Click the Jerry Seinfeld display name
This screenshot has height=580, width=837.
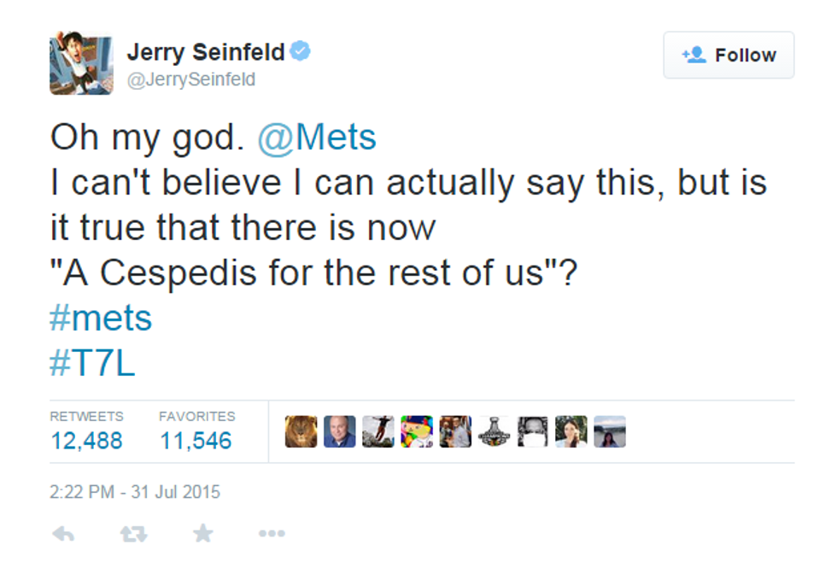click(206, 53)
